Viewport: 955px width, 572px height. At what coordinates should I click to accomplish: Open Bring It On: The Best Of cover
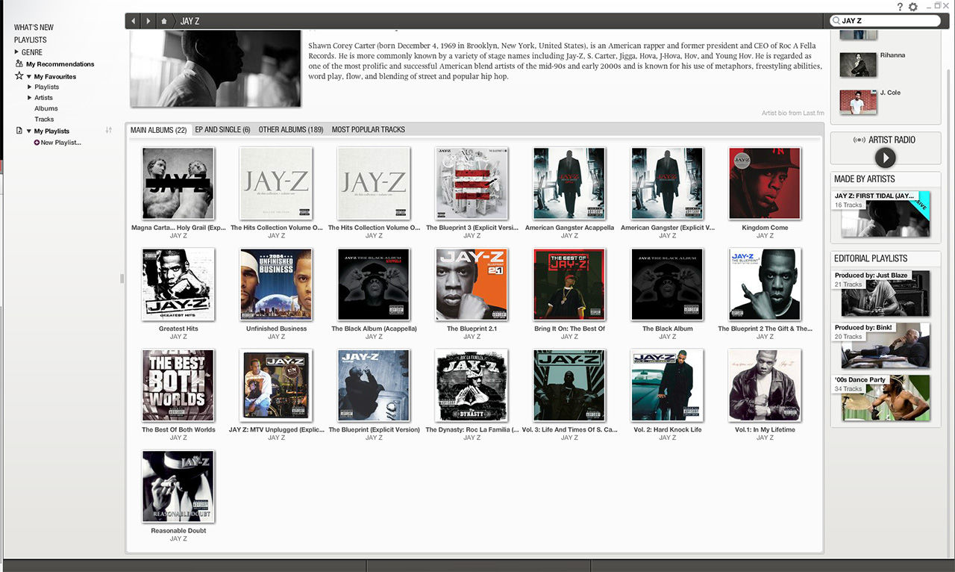pos(569,285)
